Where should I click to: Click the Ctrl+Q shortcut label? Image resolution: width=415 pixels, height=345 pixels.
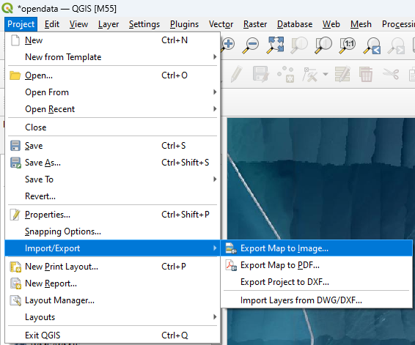coord(175,335)
